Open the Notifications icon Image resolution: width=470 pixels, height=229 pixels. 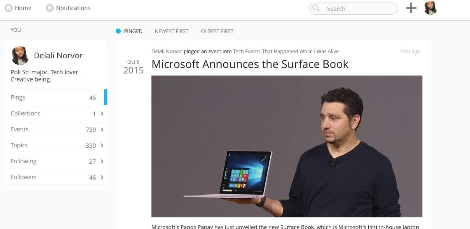pyautogui.click(x=50, y=8)
